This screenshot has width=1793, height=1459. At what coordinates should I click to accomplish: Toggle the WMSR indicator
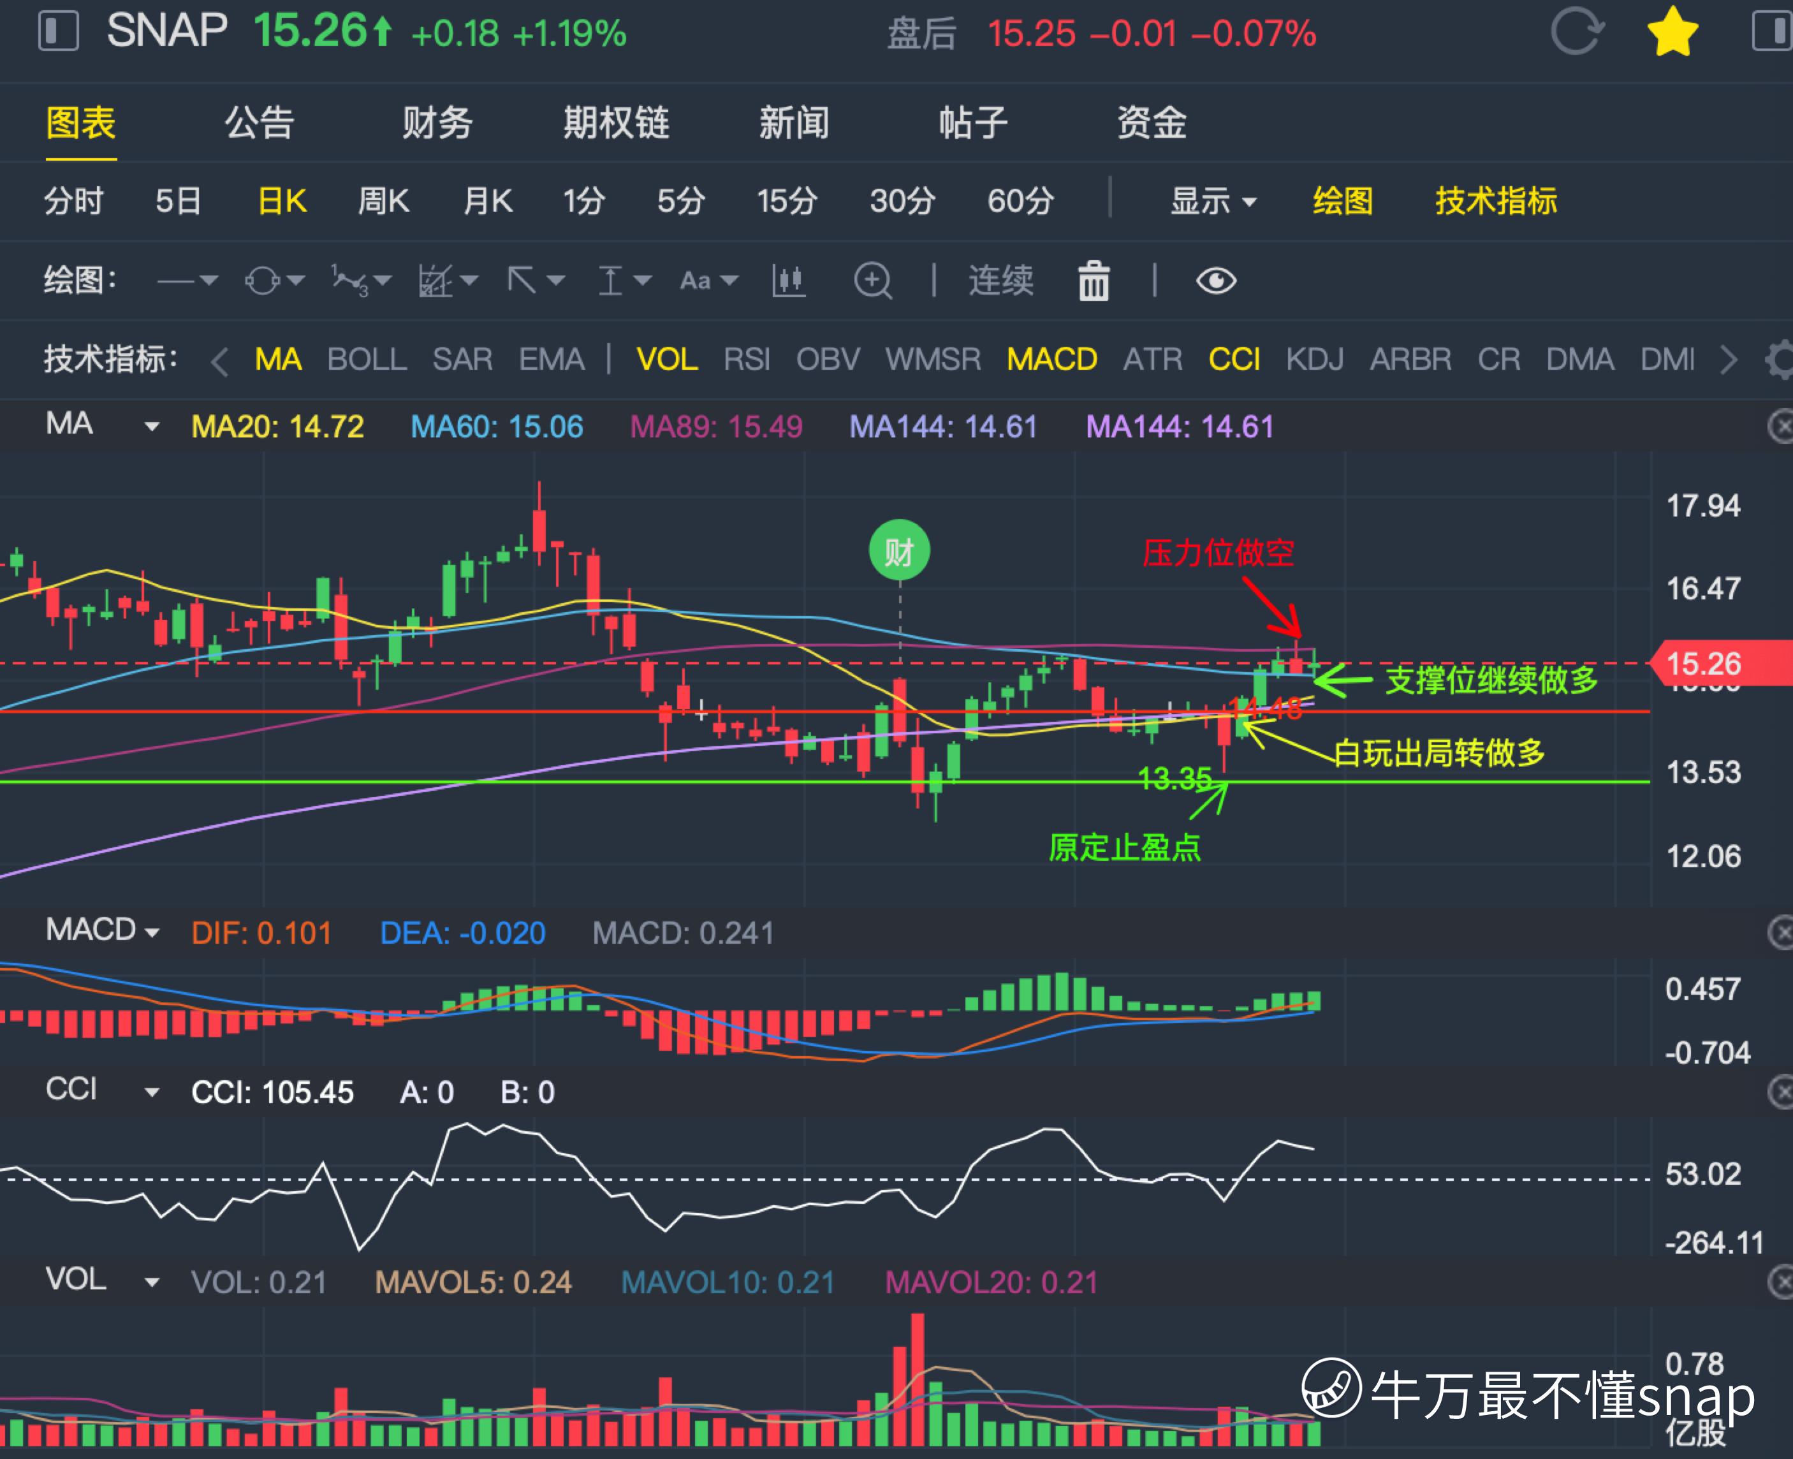click(933, 360)
